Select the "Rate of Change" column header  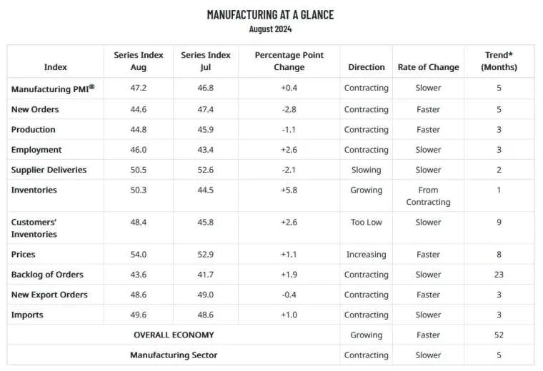pyautogui.click(x=428, y=67)
